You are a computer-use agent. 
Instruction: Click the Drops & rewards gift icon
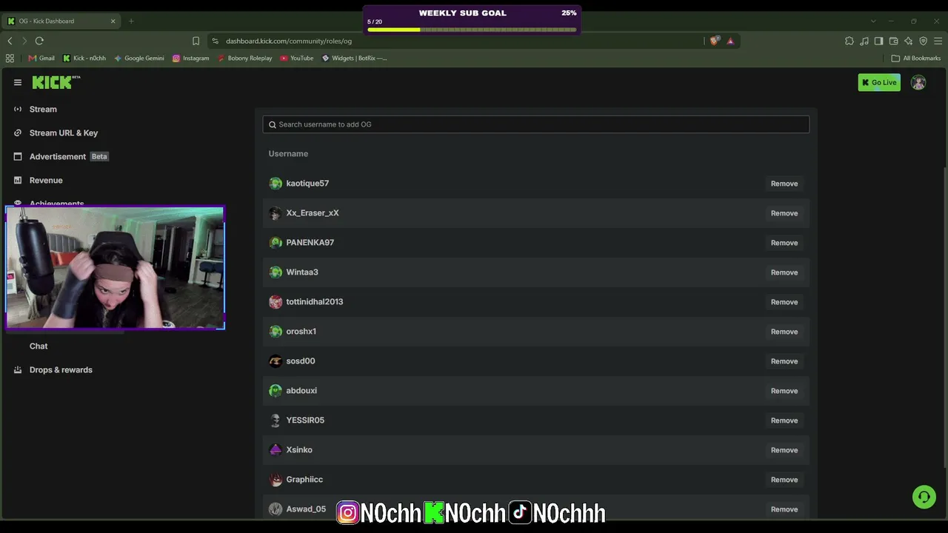coord(18,370)
